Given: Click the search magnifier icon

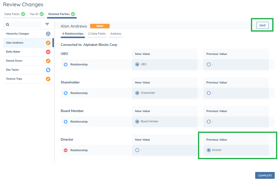Looking at the screenshot, I should coord(8,25).
